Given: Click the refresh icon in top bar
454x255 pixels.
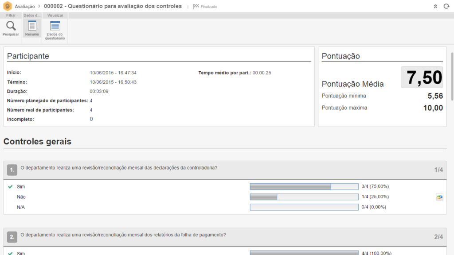Looking at the screenshot, I should 446,6.
